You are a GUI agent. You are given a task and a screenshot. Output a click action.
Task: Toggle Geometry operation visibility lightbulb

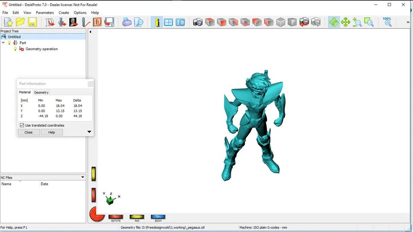[16, 49]
